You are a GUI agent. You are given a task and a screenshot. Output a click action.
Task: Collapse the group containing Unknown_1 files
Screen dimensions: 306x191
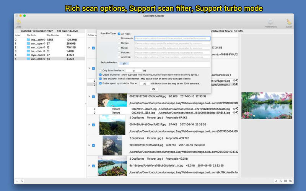point(89,68)
